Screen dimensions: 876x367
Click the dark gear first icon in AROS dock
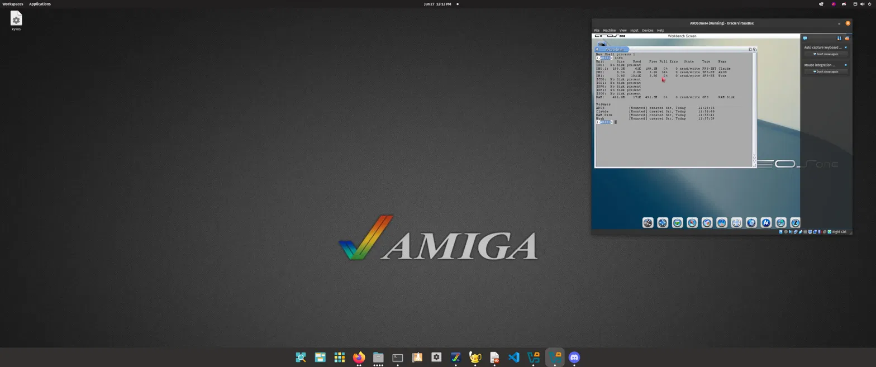tap(648, 223)
